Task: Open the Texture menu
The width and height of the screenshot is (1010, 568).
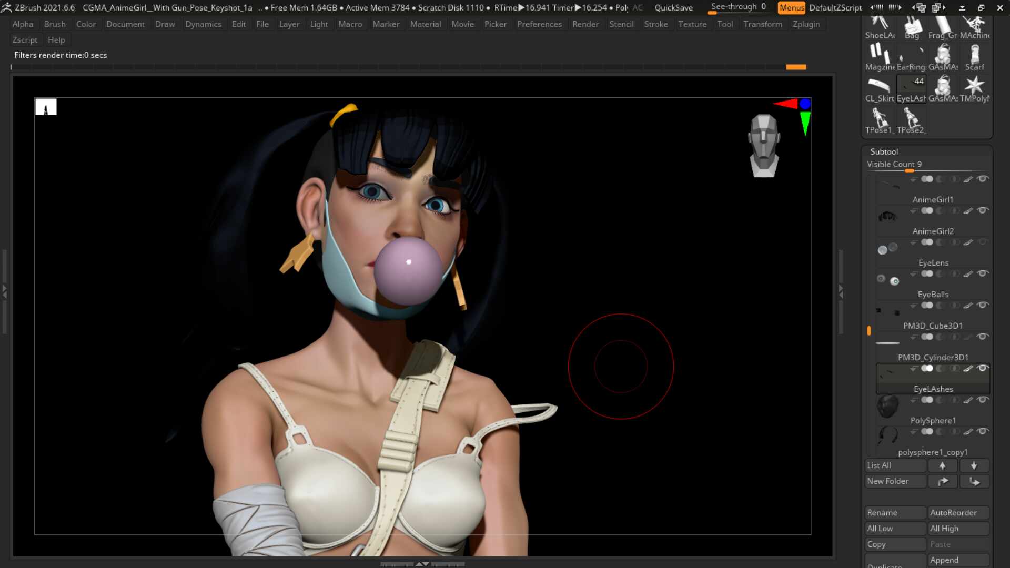Action: pyautogui.click(x=692, y=24)
